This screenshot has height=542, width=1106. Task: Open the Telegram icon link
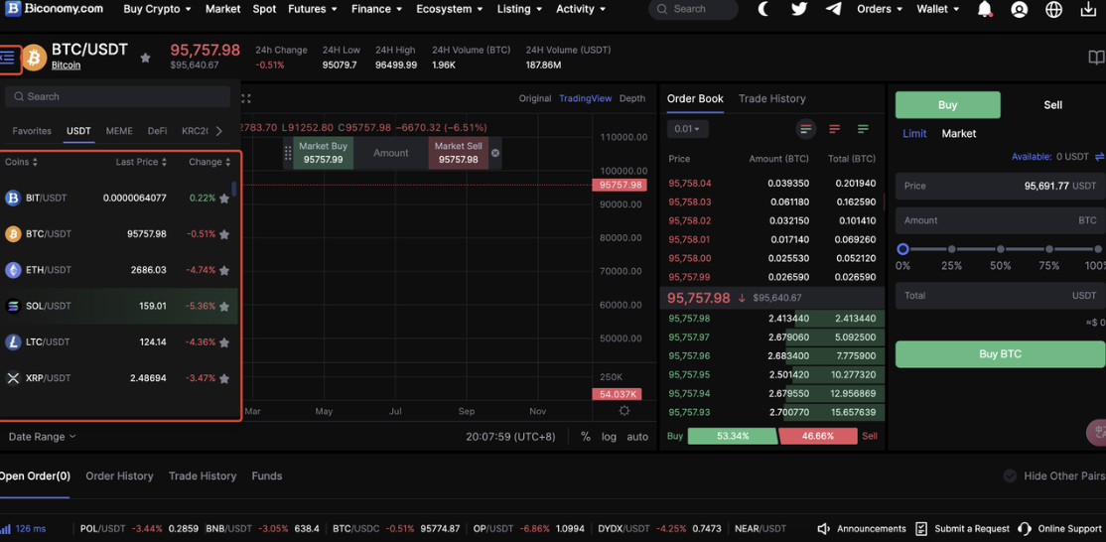point(833,9)
